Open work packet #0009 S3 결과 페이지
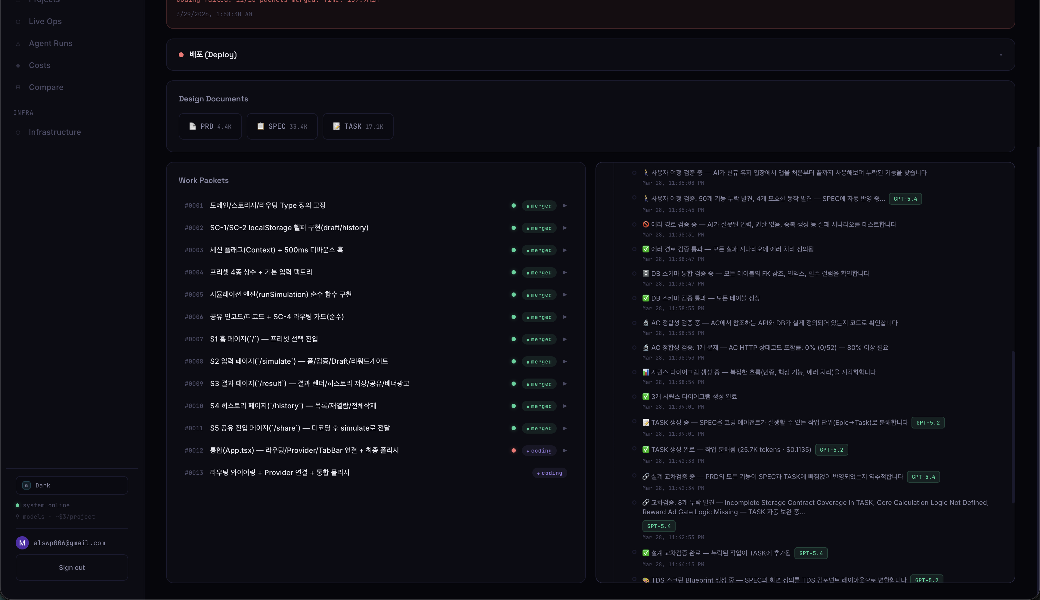 click(309, 384)
